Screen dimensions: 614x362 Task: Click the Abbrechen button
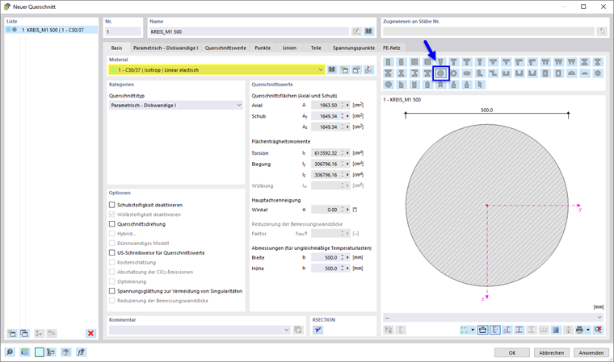point(551,352)
